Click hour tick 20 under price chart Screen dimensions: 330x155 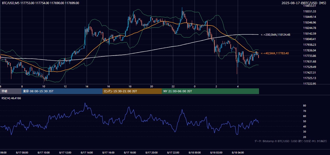pos(152,86)
